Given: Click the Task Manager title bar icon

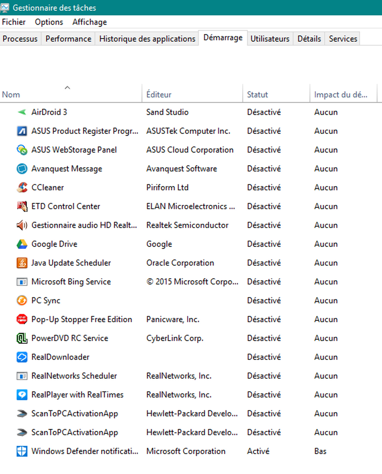Looking at the screenshot, I should coord(5,7).
